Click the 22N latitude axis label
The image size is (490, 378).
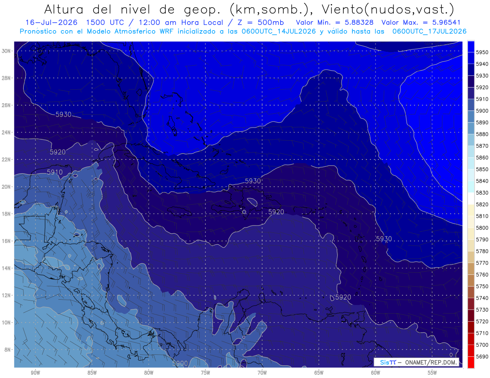coord(7,159)
